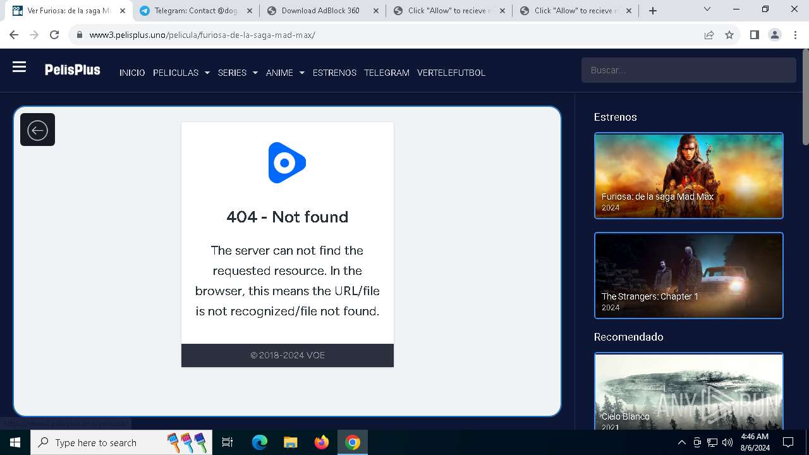This screenshot has height=455, width=809.
Task: Open the volume control icon
Action: (x=727, y=442)
